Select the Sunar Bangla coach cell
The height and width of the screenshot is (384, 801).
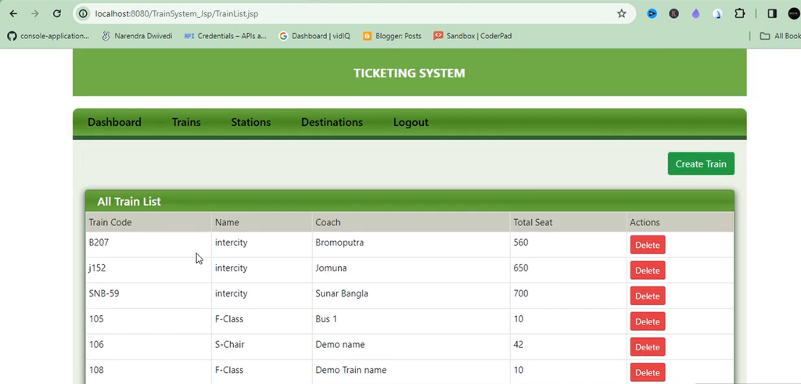click(411, 296)
